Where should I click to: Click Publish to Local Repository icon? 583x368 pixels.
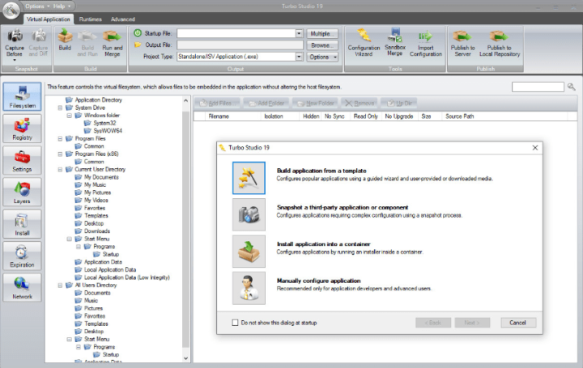[x=499, y=36]
